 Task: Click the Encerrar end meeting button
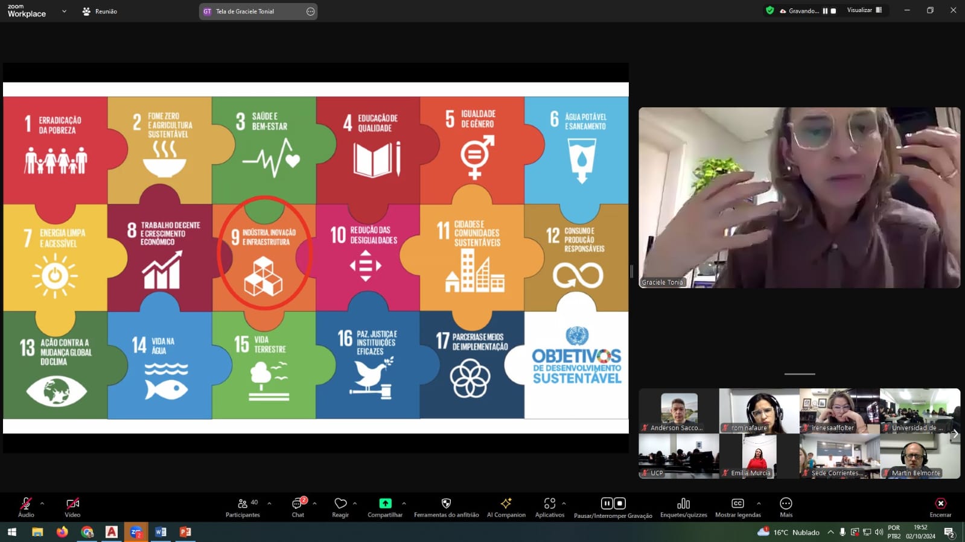pyautogui.click(x=940, y=504)
